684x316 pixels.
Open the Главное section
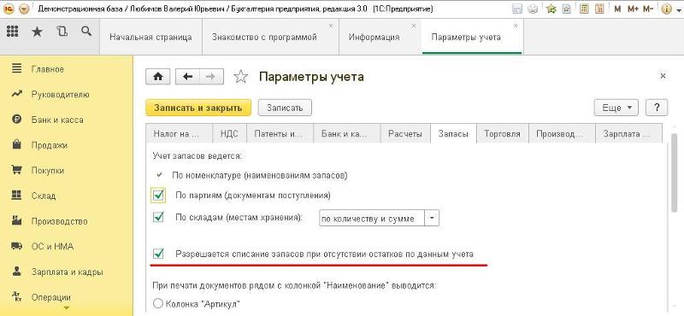pos(48,69)
